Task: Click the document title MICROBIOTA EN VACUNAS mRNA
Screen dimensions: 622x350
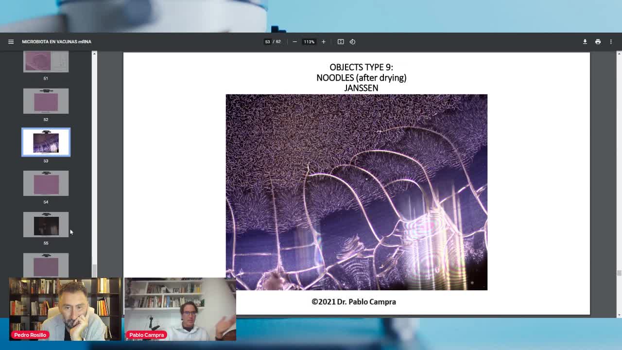Action: [x=56, y=42]
